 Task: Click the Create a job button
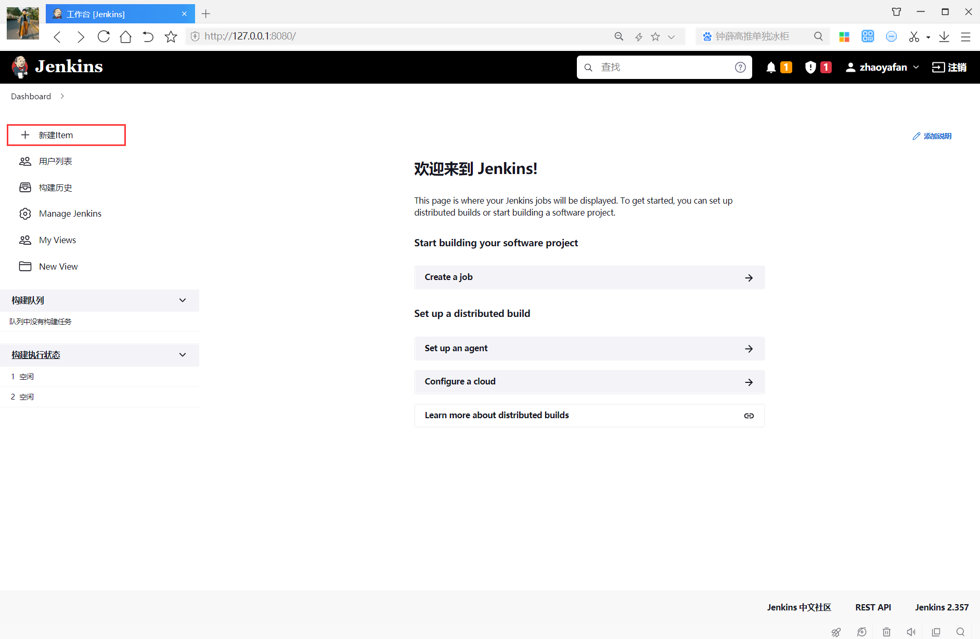coord(589,277)
